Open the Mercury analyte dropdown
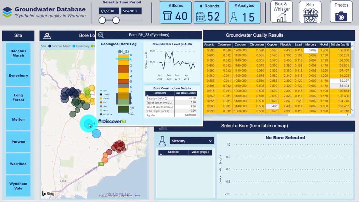The height and width of the screenshot is (202, 359). [210, 141]
